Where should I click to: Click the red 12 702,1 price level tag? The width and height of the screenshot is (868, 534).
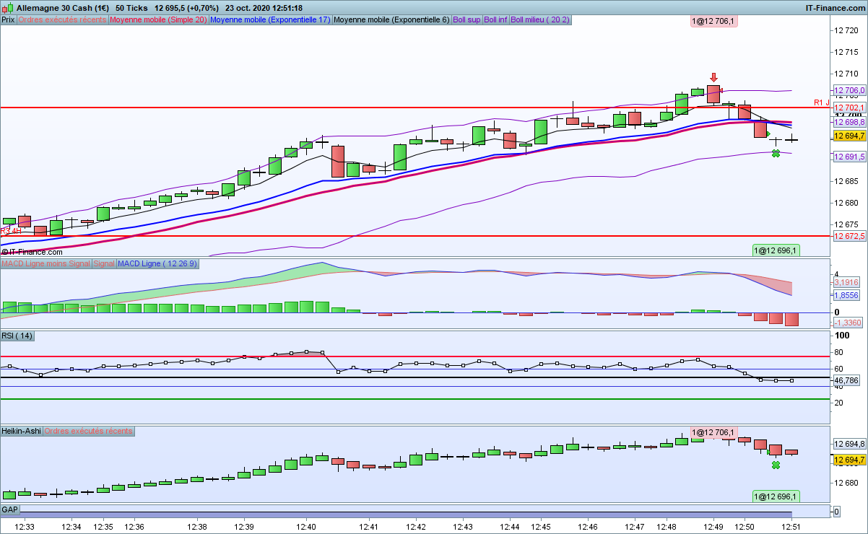[849, 108]
